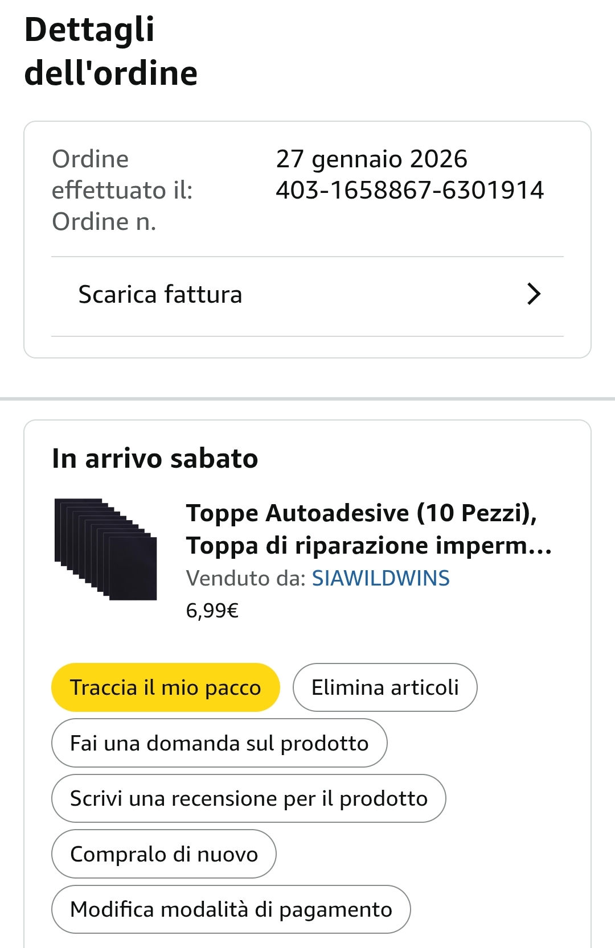
Task: Open the Toppe Autoadesive product title
Action: click(x=368, y=529)
